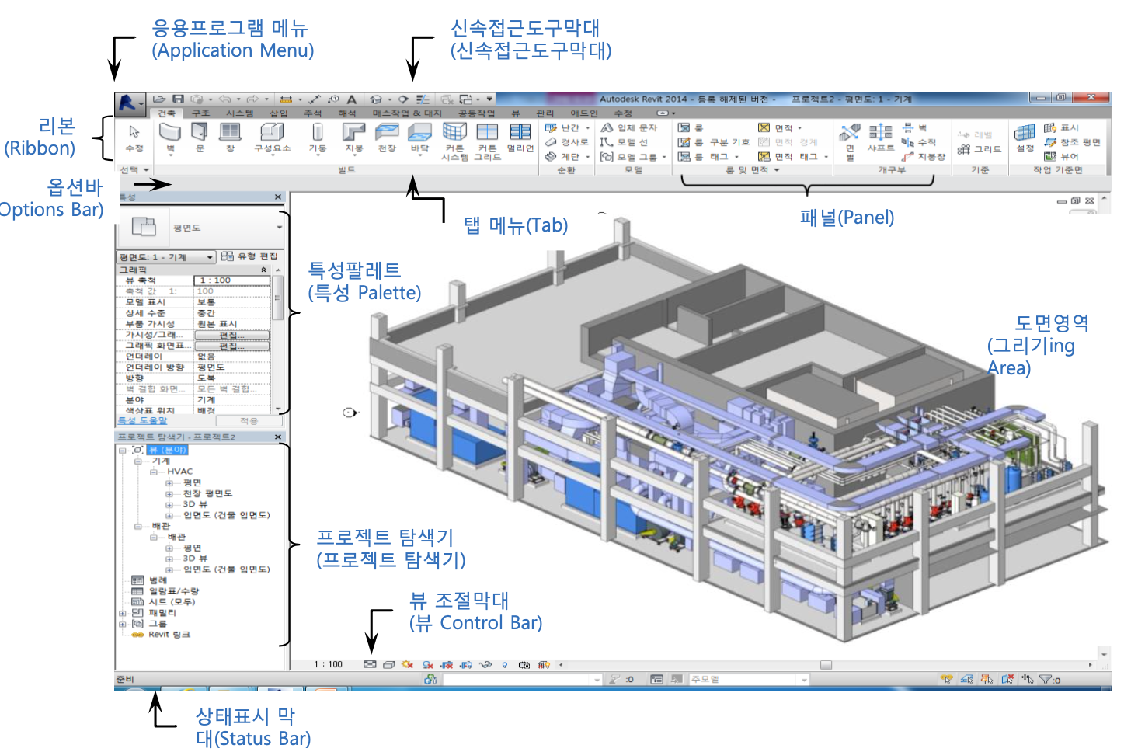
Task: Select the 천장 (Ceiling) tool
Action: point(386,138)
